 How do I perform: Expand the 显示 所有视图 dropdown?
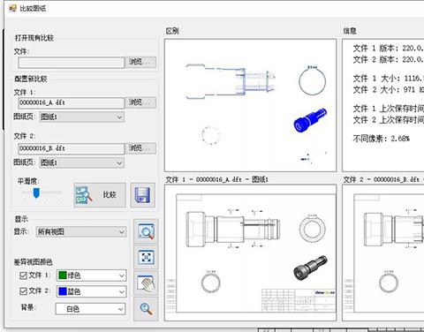pos(81,232)
